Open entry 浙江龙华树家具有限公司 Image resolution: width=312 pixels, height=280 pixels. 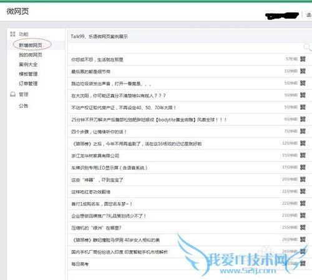[95, 156]
